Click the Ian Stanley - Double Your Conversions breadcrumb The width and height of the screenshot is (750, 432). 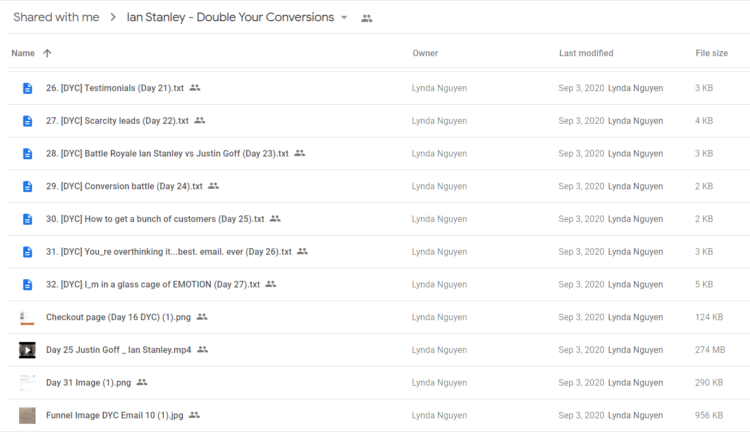[230, 17]
